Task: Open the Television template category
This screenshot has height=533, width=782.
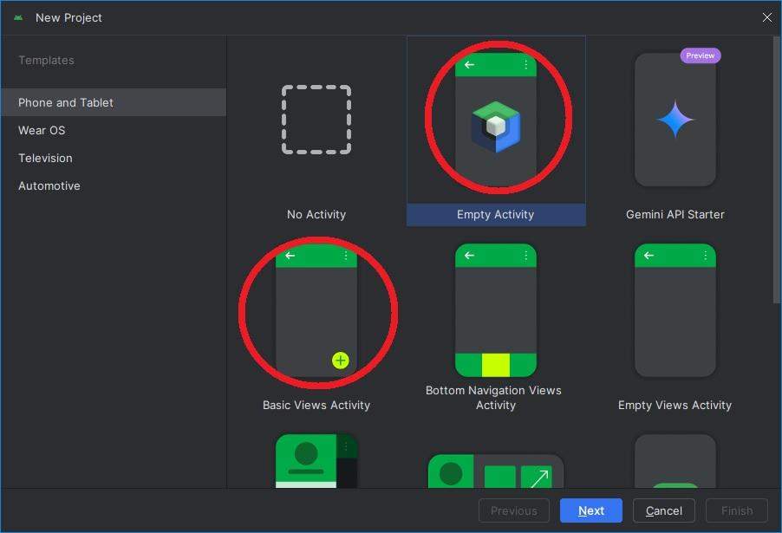Action: 45,158
